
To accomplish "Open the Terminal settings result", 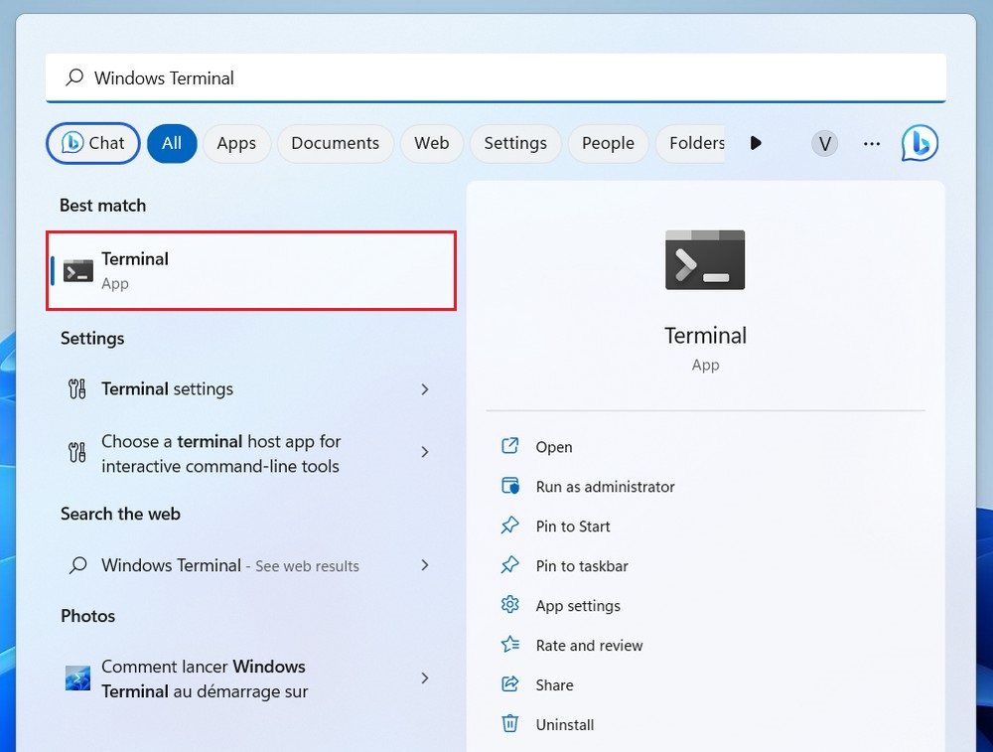I will pos(251,389).
